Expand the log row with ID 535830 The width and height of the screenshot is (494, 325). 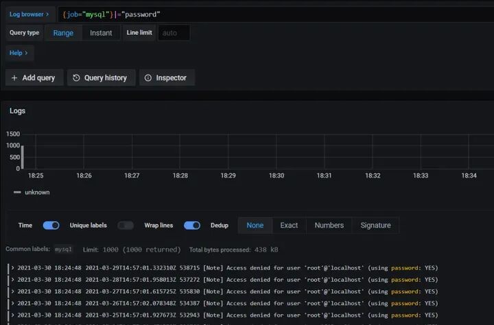point(13,291)
